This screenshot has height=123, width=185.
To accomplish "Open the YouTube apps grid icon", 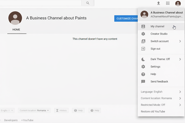I will point(168,3).
